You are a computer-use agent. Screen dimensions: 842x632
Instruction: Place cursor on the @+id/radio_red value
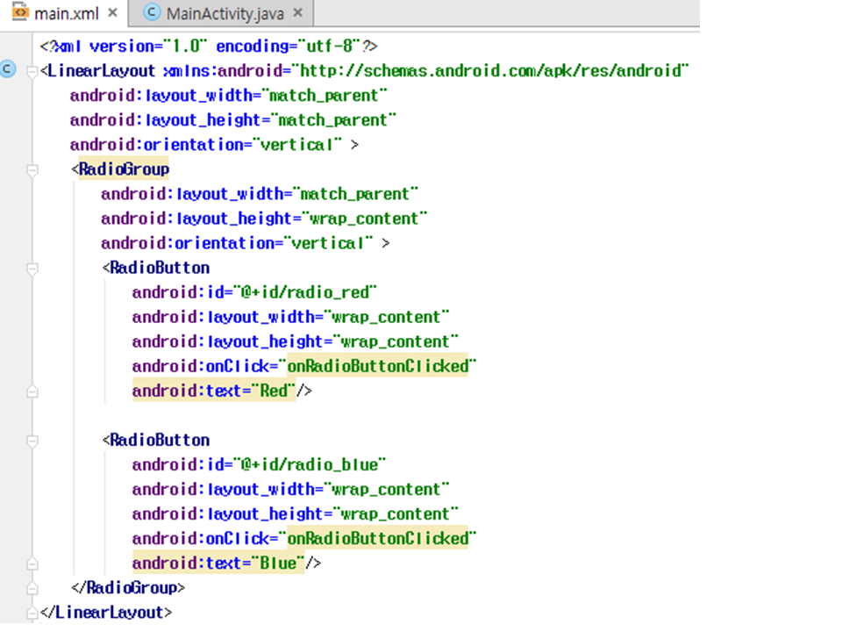[x=306, y=292]
